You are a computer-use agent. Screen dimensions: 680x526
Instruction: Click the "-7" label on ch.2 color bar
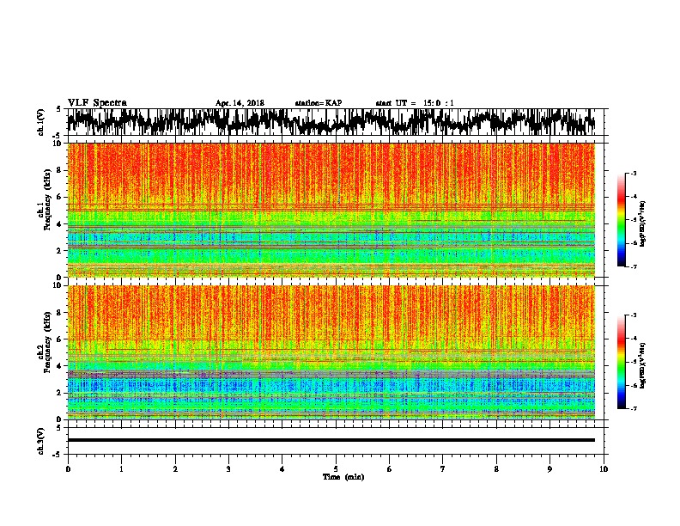[x=634, y=408]
